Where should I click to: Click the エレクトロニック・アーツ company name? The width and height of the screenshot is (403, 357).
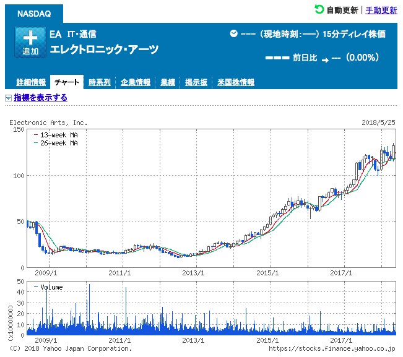point(105,49)
